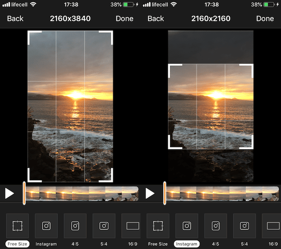The width and height of the screenshot is (281, 249).
Task: Play the video on the right screen
Action: (150, 193)
